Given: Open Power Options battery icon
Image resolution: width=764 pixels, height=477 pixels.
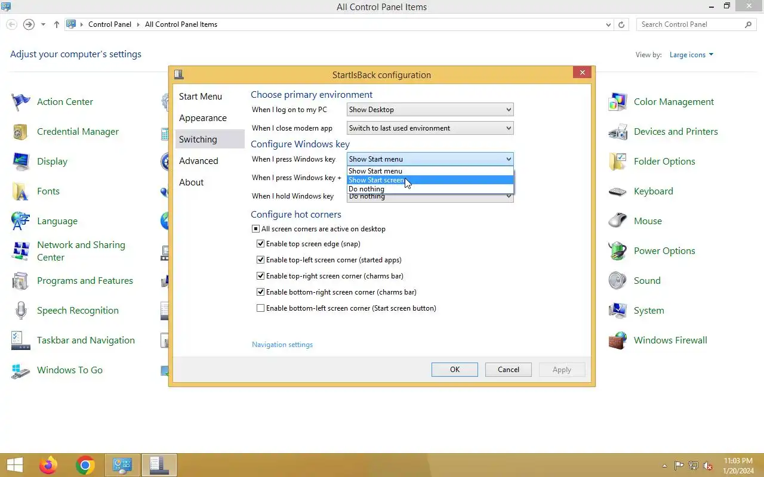Looking at the screenshot, I should coord(618,251).
